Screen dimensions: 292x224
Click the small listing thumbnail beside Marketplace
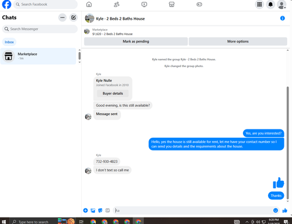(87, 32)
